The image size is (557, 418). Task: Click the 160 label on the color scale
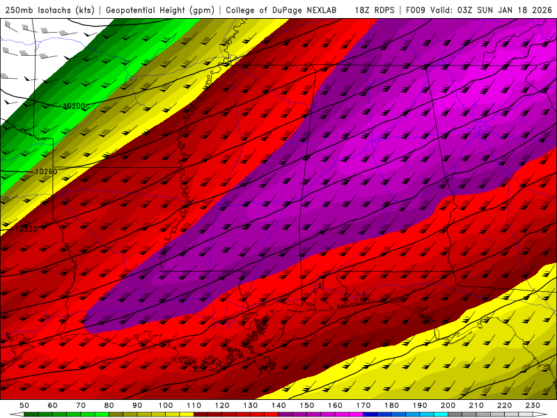click(x=335, y=405)
